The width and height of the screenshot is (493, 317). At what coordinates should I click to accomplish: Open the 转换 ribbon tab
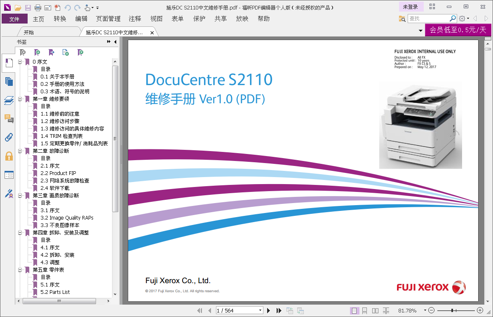tap(60, 19)
